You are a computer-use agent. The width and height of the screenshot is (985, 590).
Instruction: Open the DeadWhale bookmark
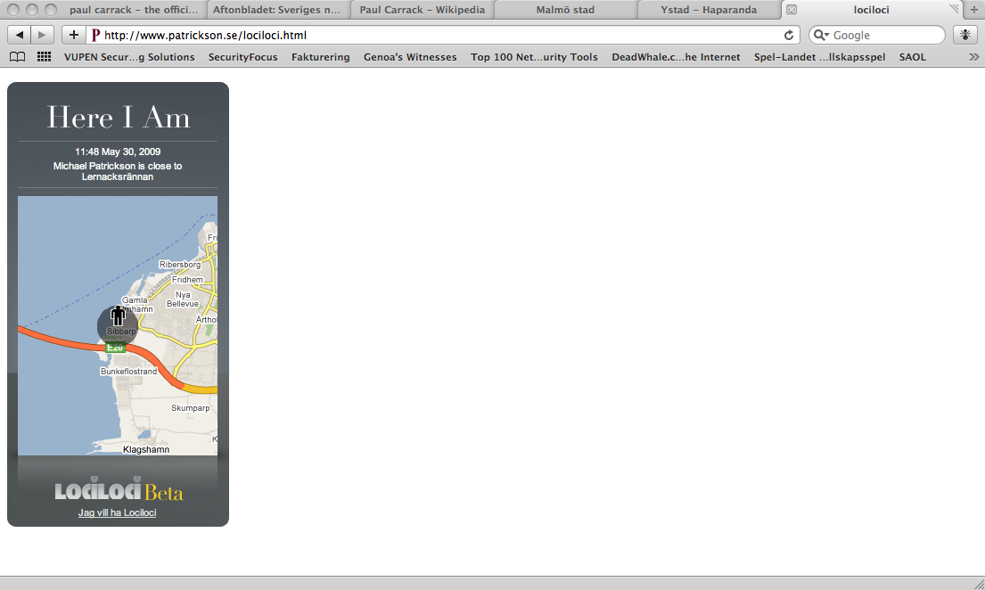pos(676,57)
